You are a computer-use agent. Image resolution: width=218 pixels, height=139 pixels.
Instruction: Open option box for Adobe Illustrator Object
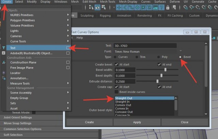tap(68, 53)
